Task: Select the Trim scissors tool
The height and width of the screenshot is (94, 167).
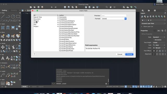Action: 13,47
